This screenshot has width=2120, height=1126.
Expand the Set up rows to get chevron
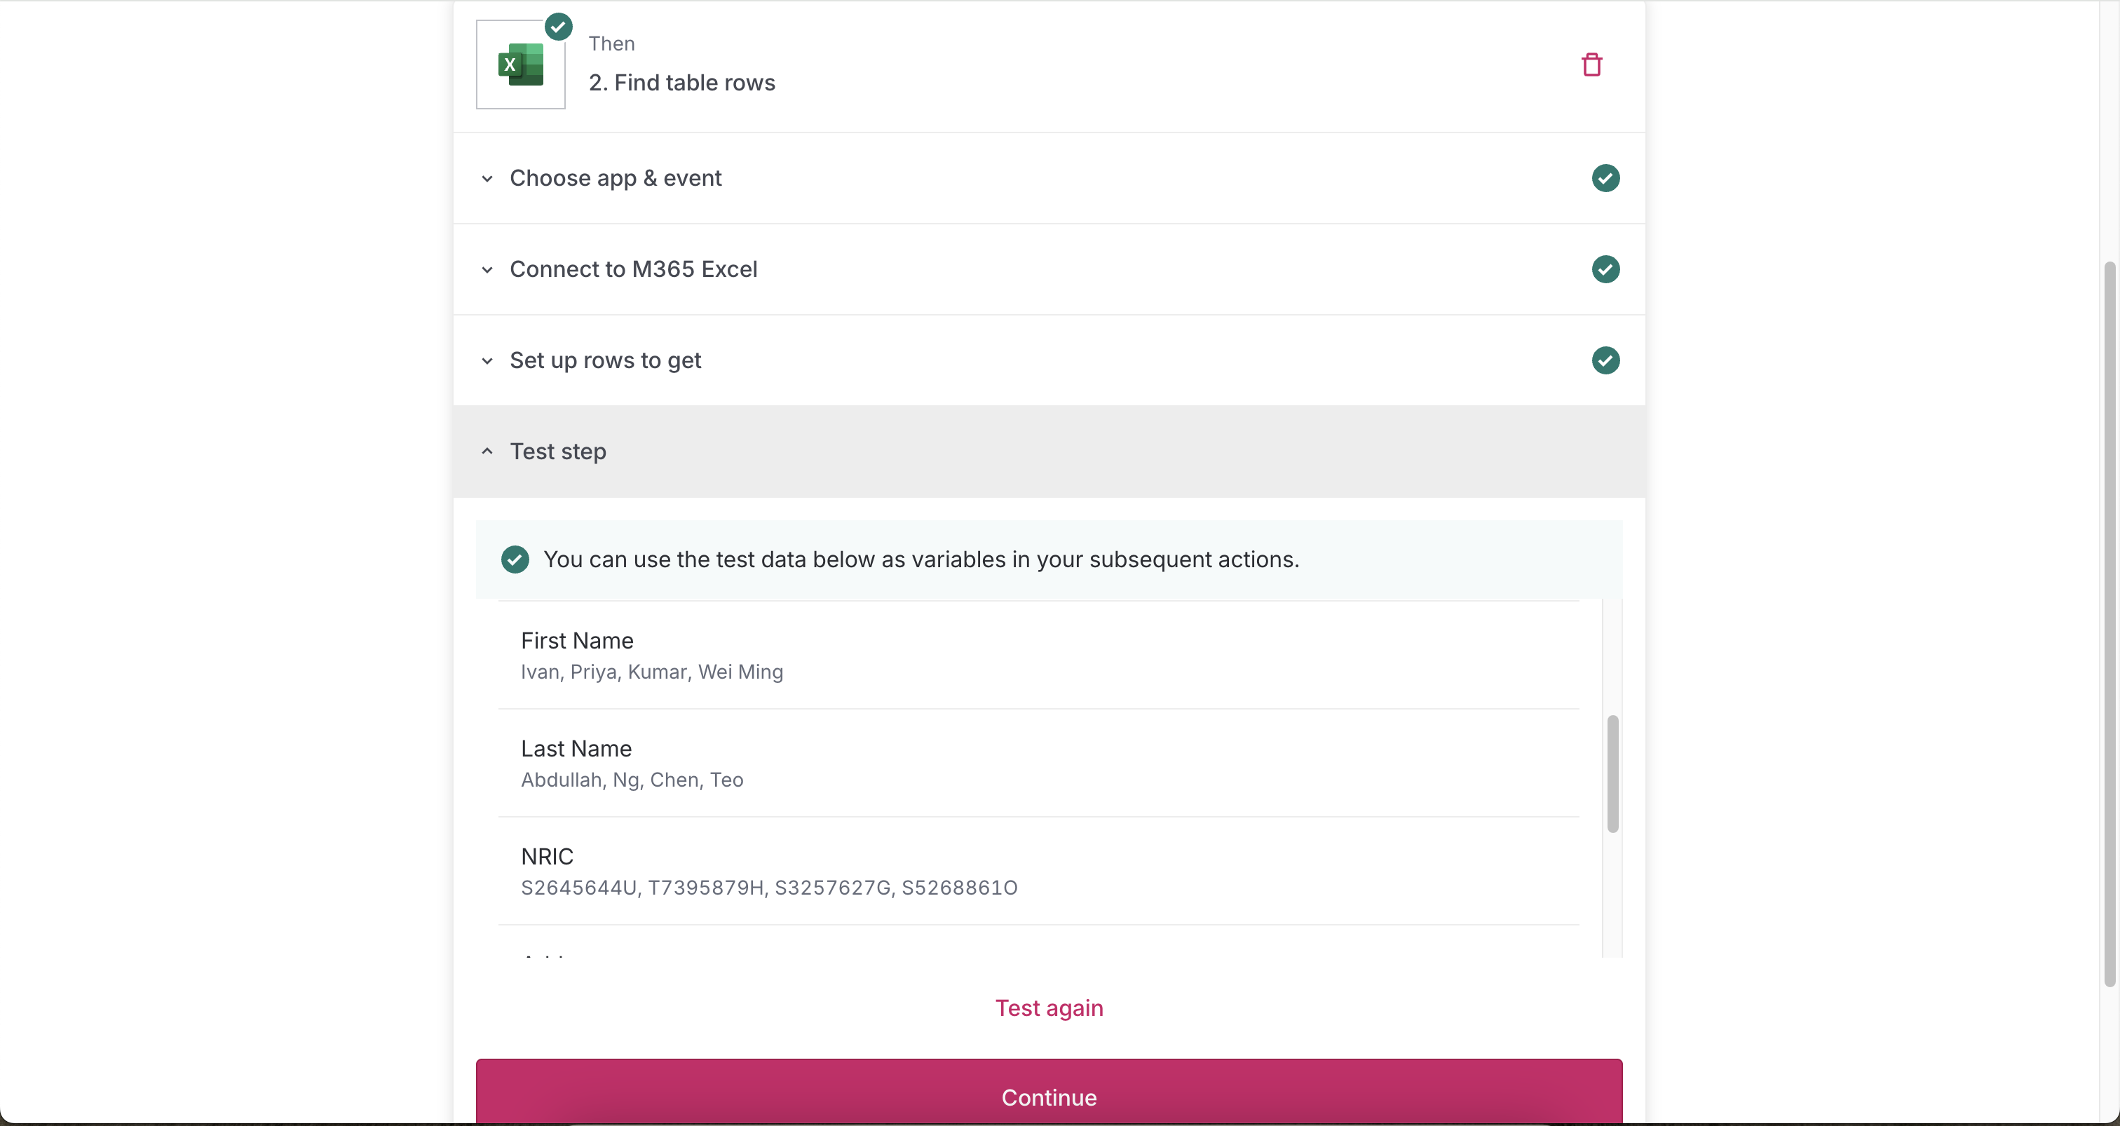[x=487, y=361]
